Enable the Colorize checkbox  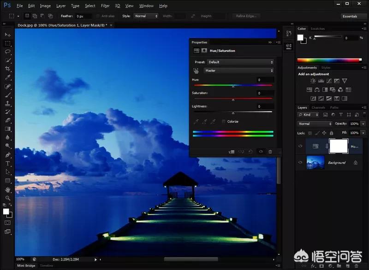tap(224, 122)
